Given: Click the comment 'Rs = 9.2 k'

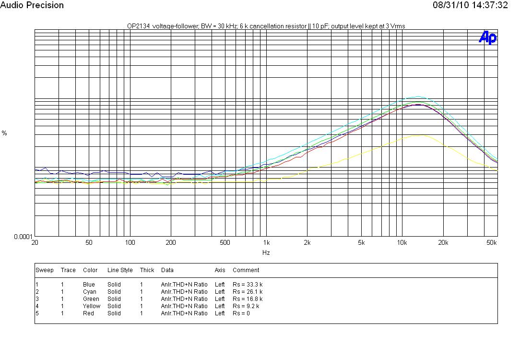Looking at the screenshot, I should (246, 306).
